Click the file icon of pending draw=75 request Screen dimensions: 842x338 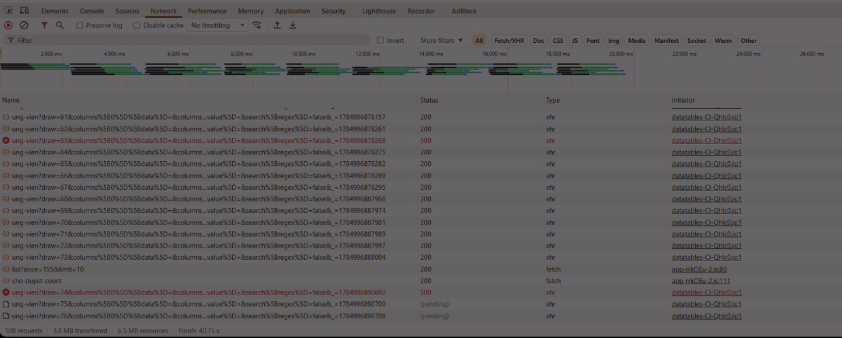point(6,304)
